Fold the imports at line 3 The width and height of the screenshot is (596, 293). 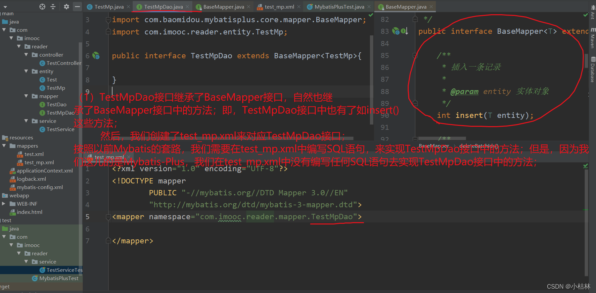[108, 20]
